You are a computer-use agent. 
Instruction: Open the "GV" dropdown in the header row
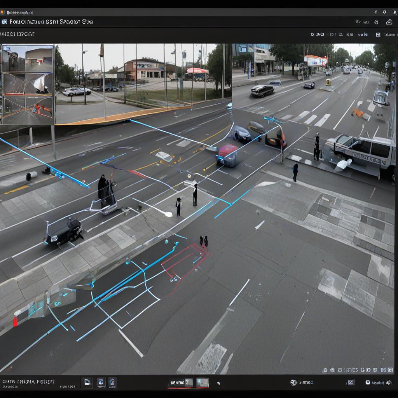tap(359, 22)
